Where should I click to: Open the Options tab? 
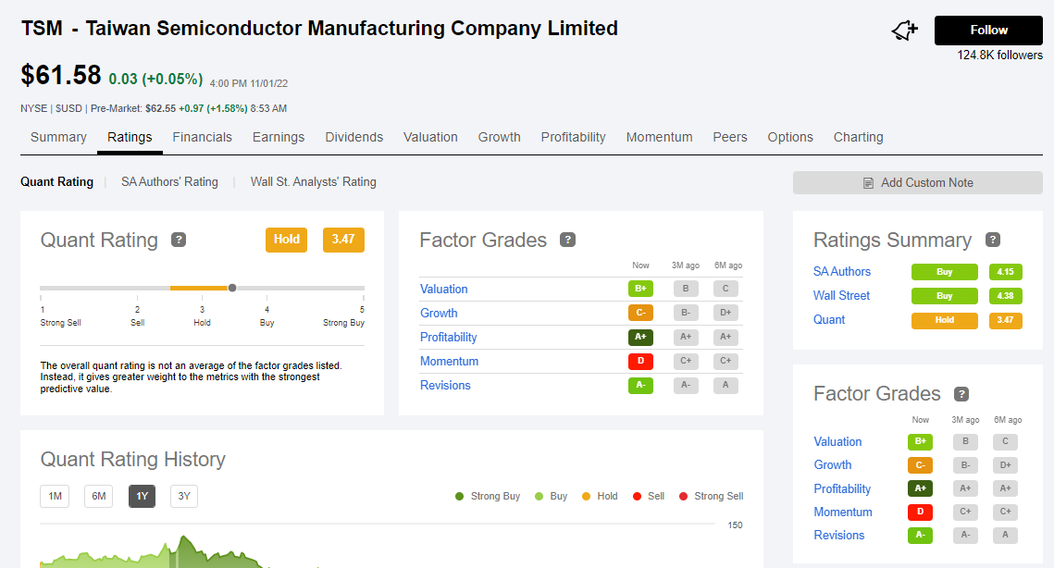[x=790, y=137]
